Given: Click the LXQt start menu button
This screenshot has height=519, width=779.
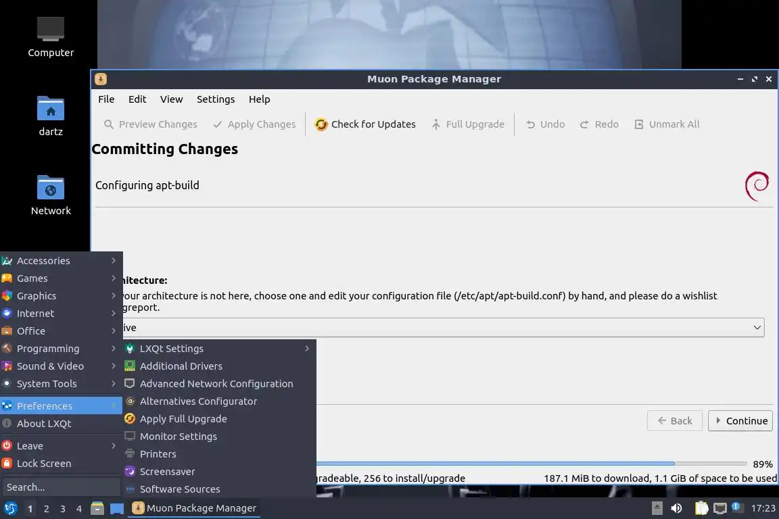Looking at the screenshot, I should 10,508.
